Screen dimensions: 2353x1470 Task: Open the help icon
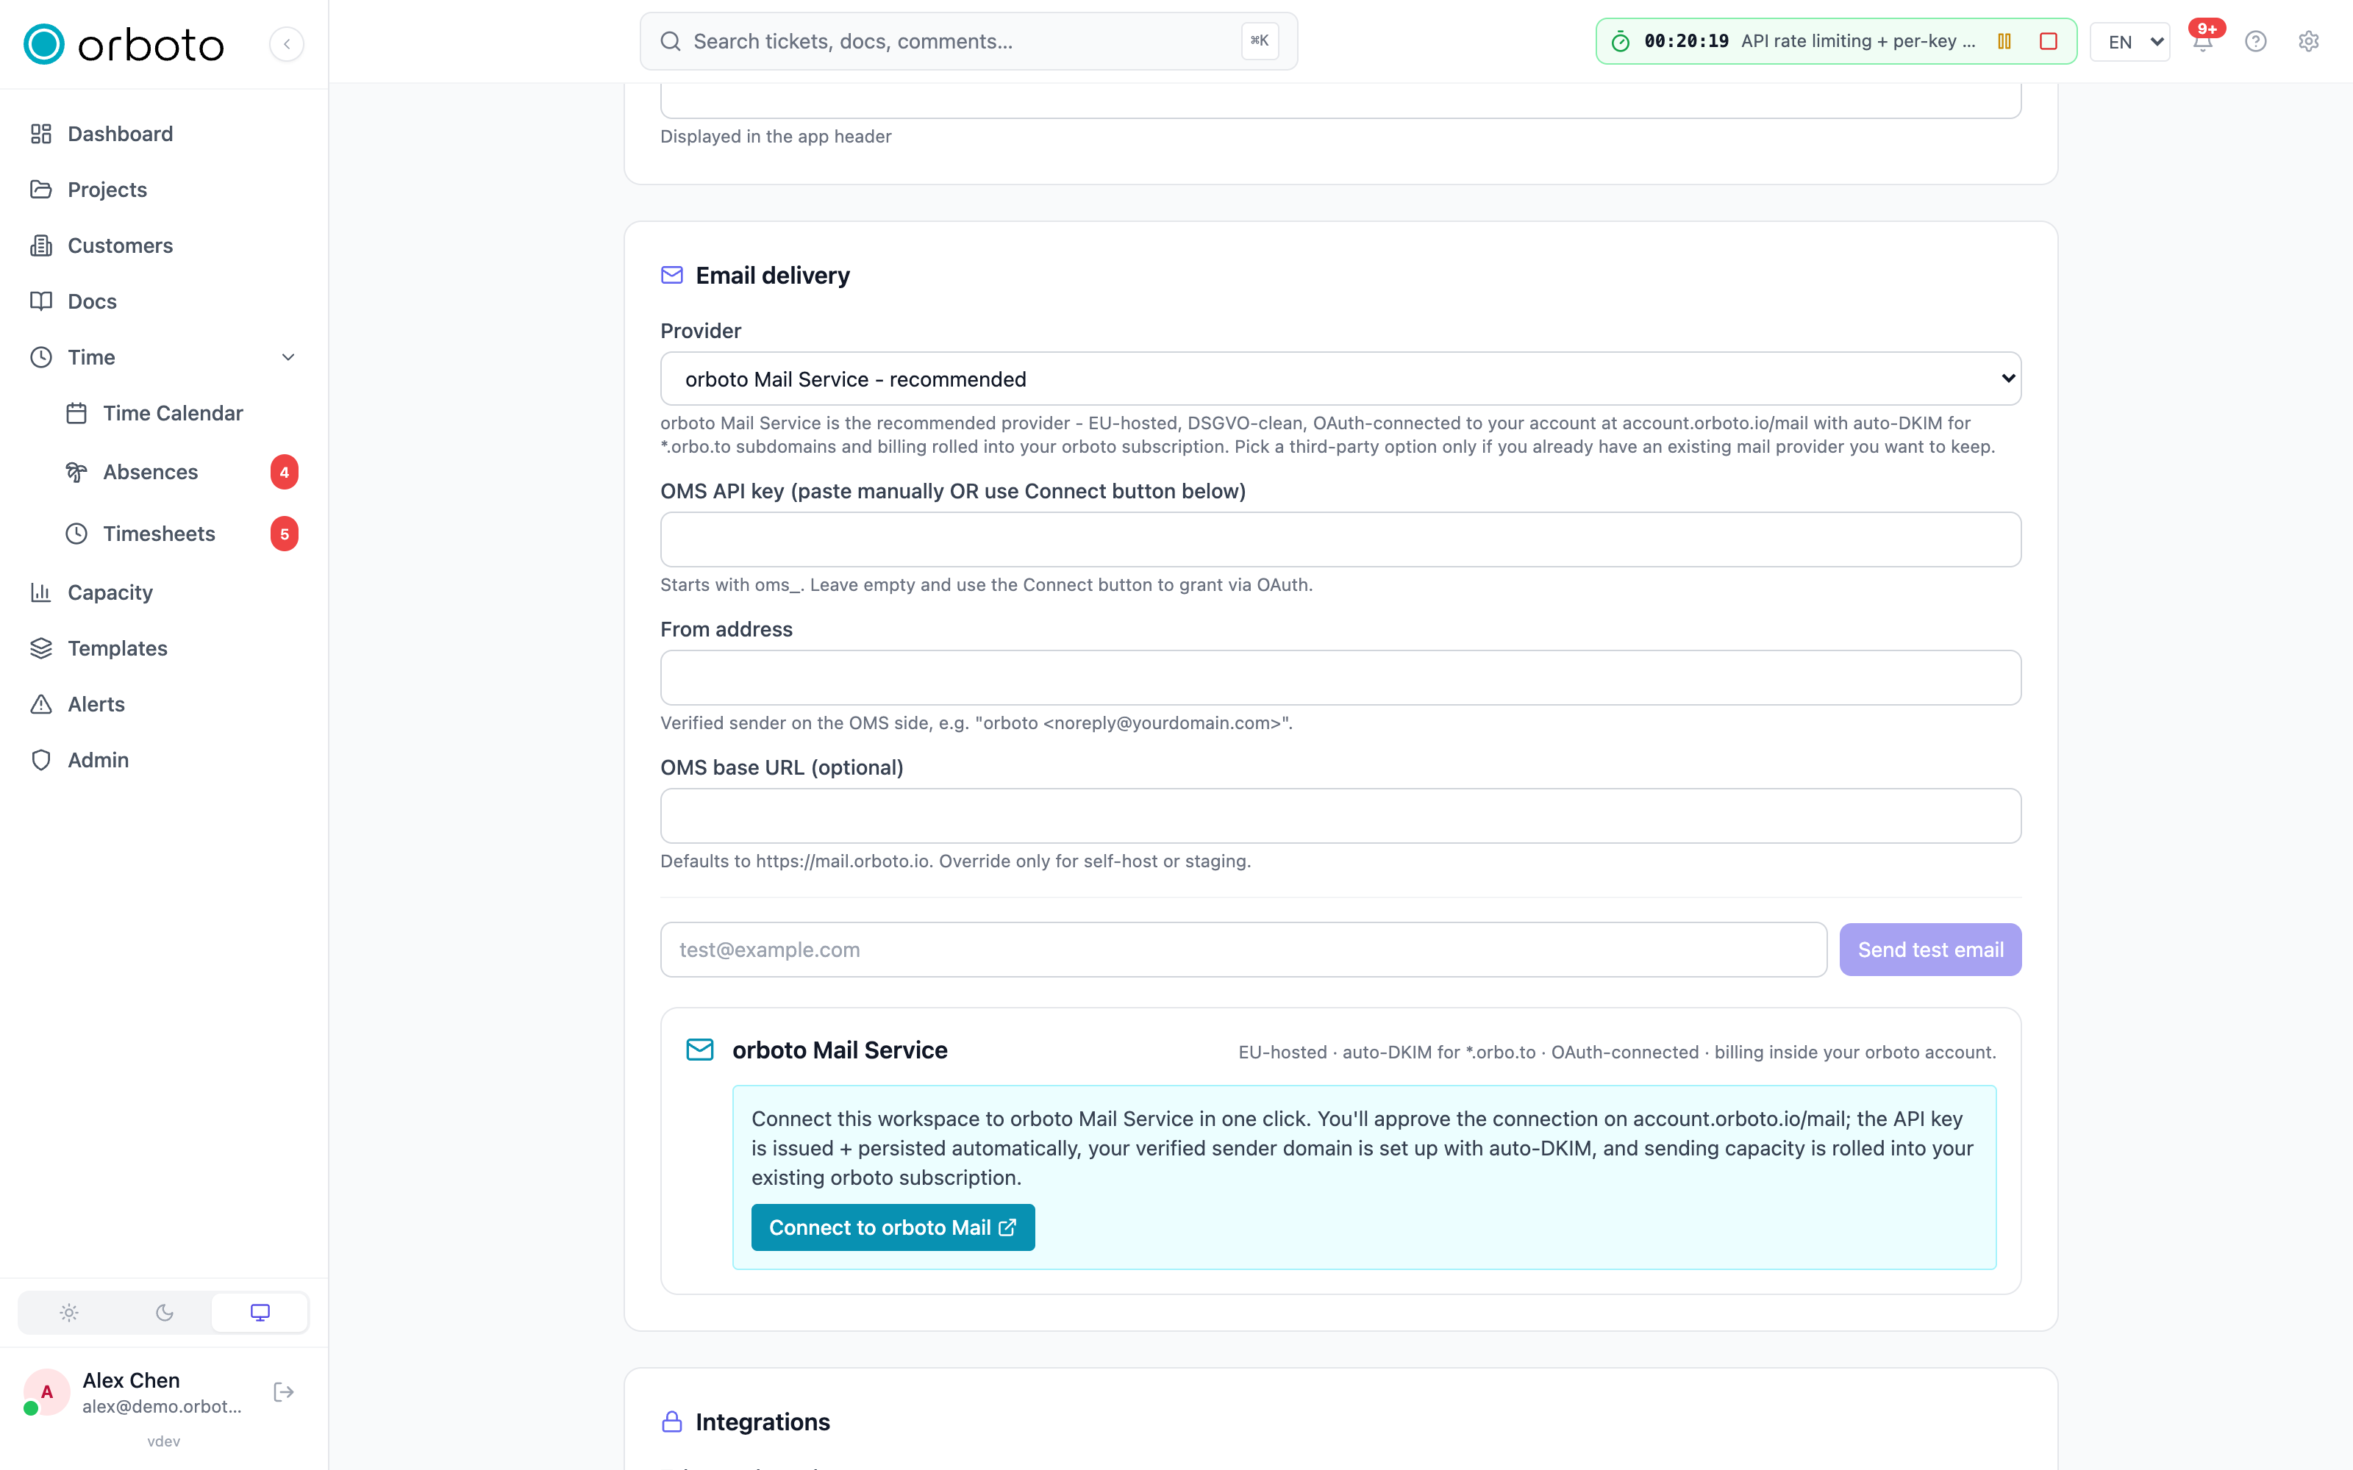[x=2256, y=42]
